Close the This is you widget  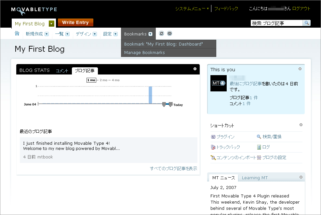click(300, 69)
